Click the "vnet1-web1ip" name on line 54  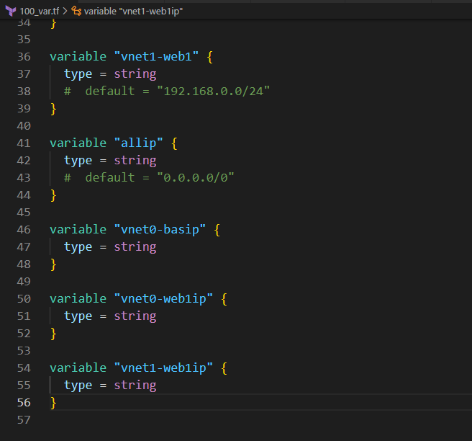tap(163, 368)
